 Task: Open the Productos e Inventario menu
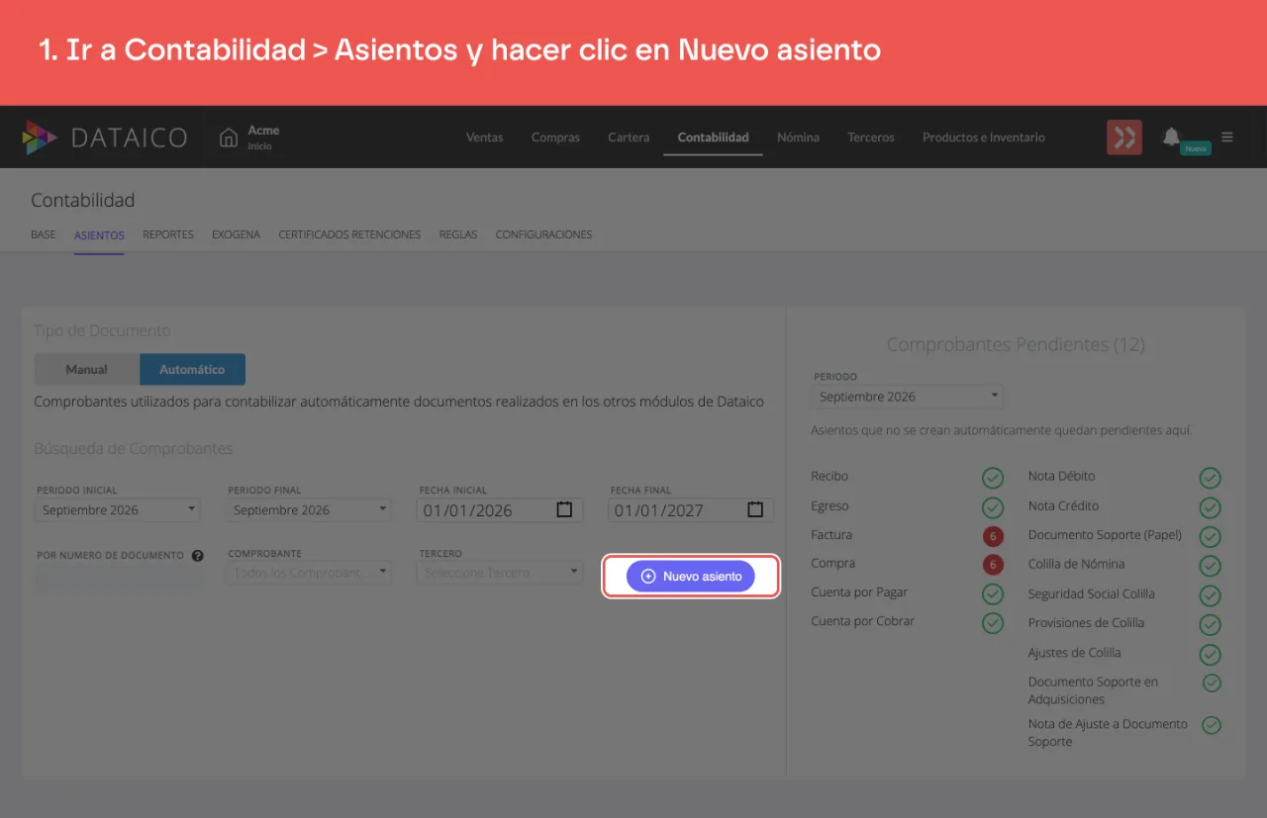984,137
